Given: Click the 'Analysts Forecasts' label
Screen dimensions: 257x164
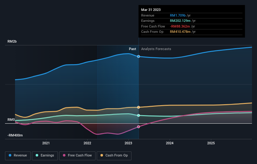Looking at the screenshot, I should (x=156, y=49).
